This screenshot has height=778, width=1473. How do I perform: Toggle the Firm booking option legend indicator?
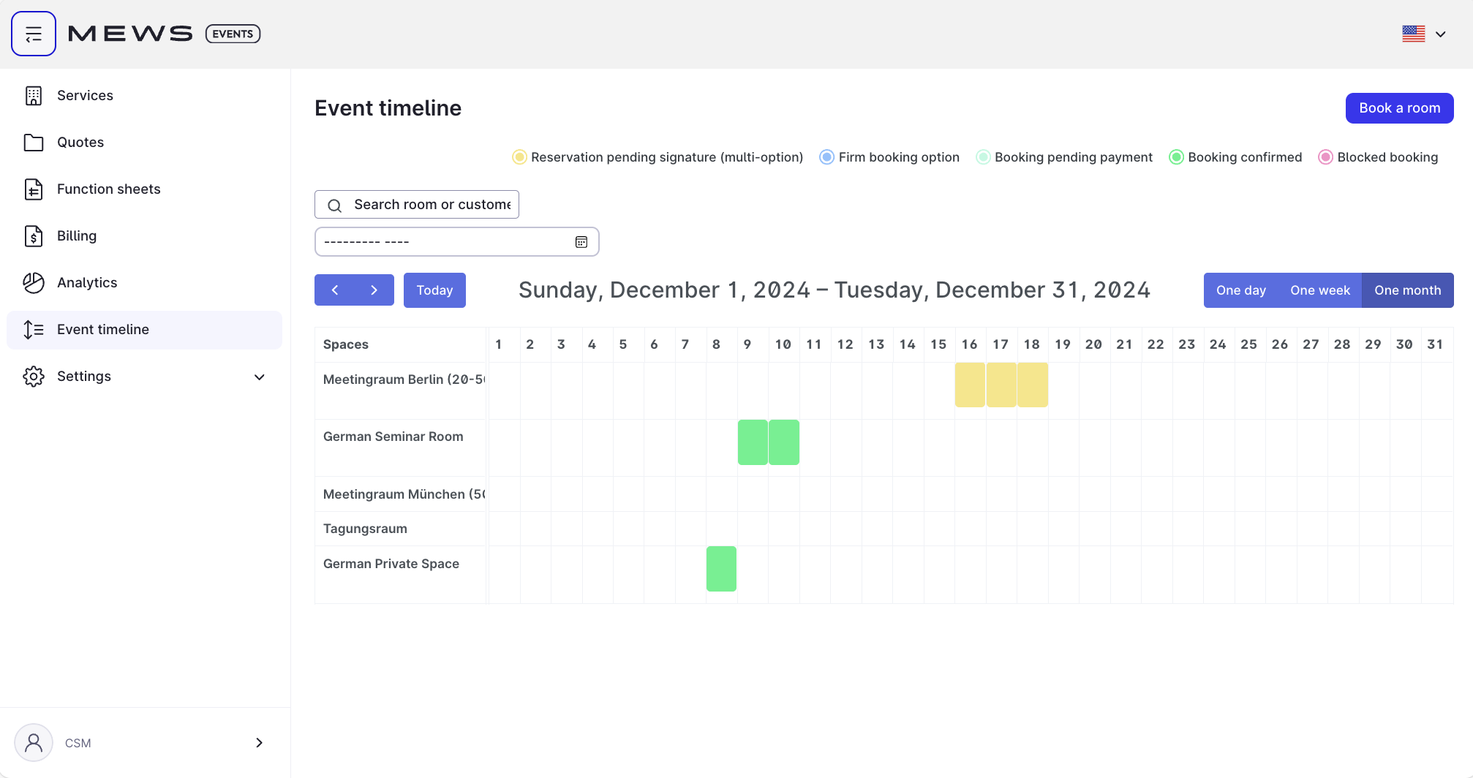click(x=826, y=156)
